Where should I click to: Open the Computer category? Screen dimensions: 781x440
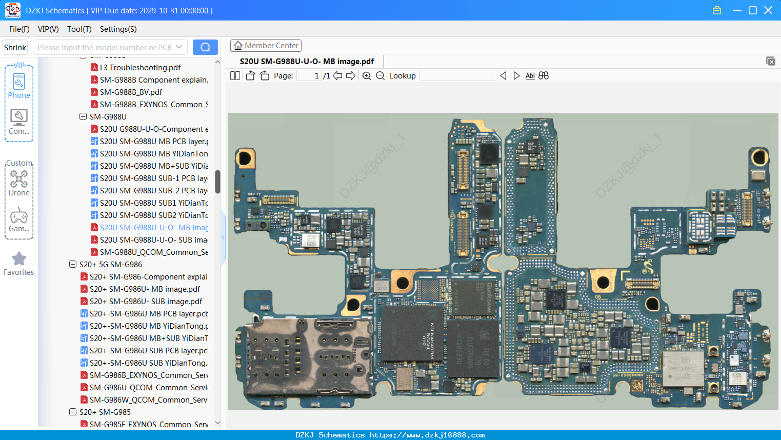[x=19, y=122]
